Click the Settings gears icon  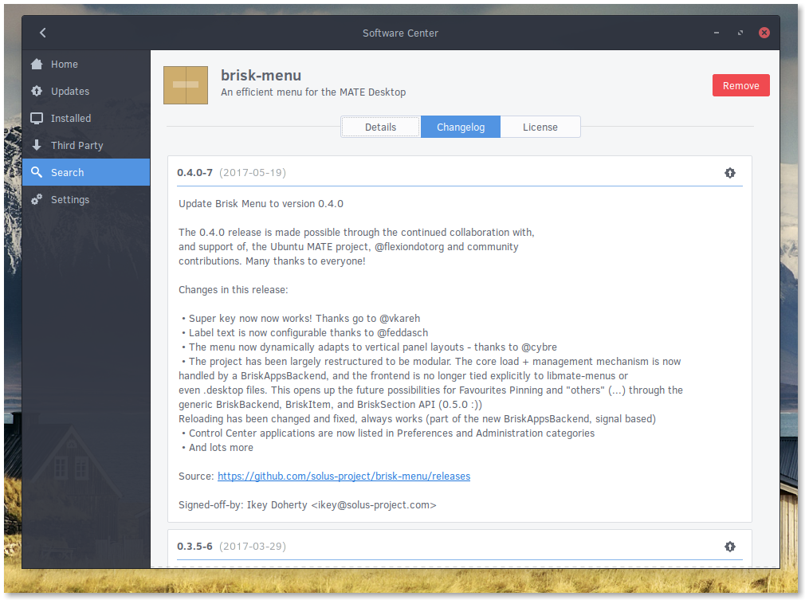(x=37, y=199)
